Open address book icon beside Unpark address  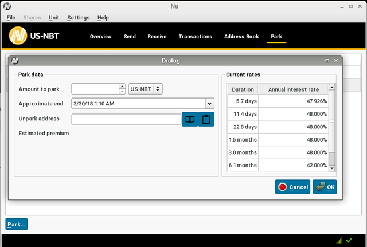point(190,119)
